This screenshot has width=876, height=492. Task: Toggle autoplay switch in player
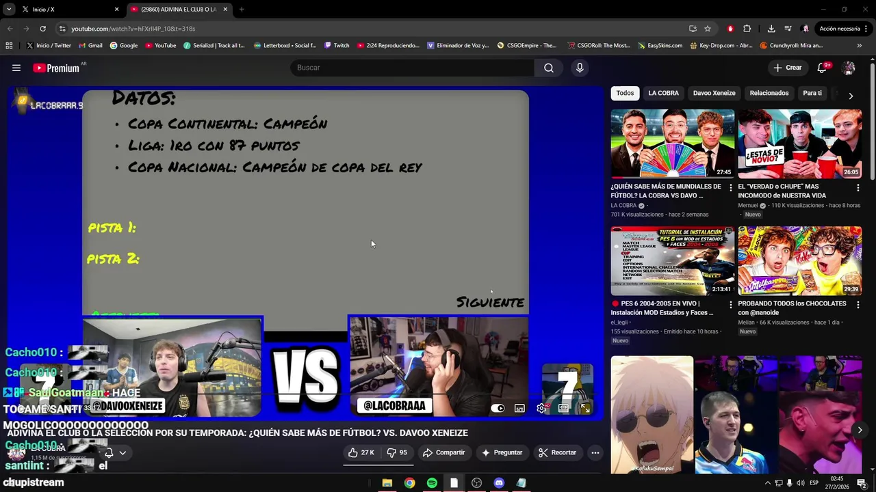point(498,408)
